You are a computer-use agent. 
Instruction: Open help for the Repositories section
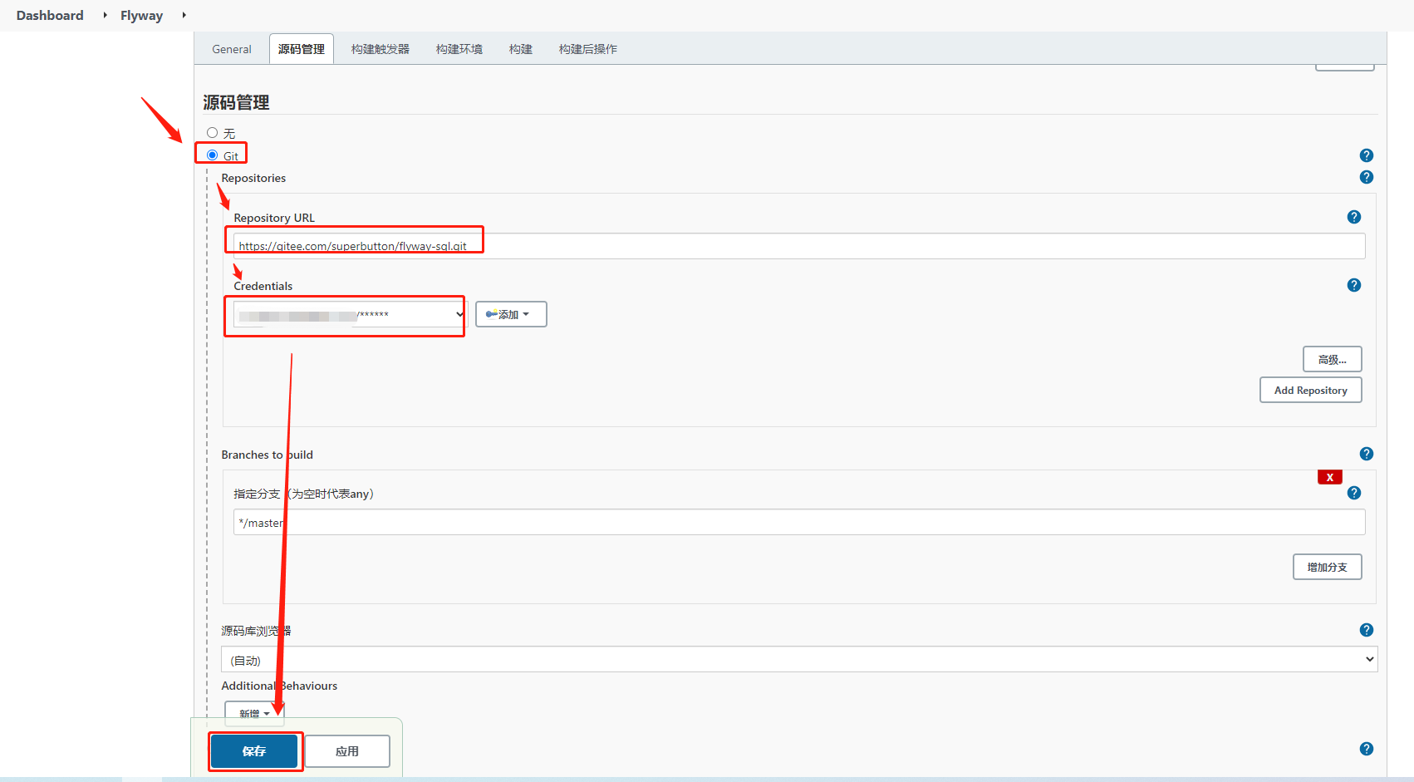click(x=1367, y=177)
